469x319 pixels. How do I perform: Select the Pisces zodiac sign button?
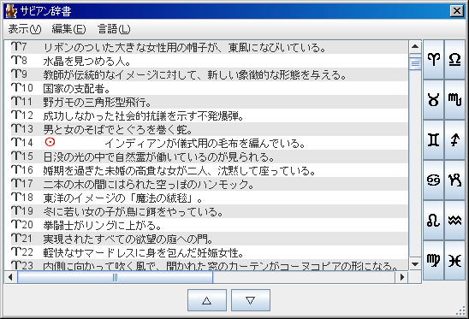pyautogui.click(x=454, y=260)
